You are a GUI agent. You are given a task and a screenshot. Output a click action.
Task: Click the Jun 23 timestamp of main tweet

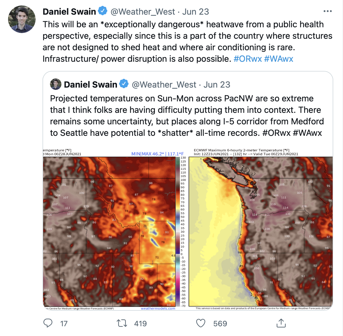point(196,12)
